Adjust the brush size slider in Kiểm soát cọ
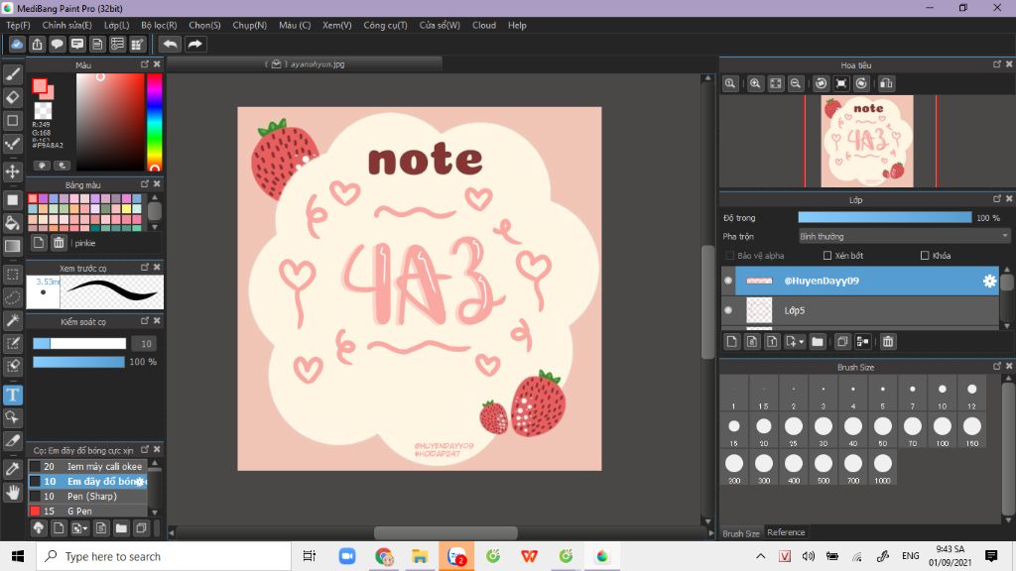Viewport: 1016px width, 571px height. (x=79, y=344)
